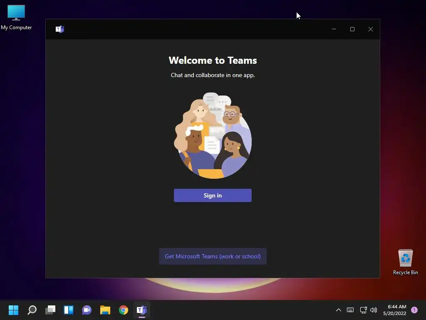Image resolution: width=426 pixels, height=320 pixels.
Task: Open the touch keyboard tray icon
Action: [350, 310]
